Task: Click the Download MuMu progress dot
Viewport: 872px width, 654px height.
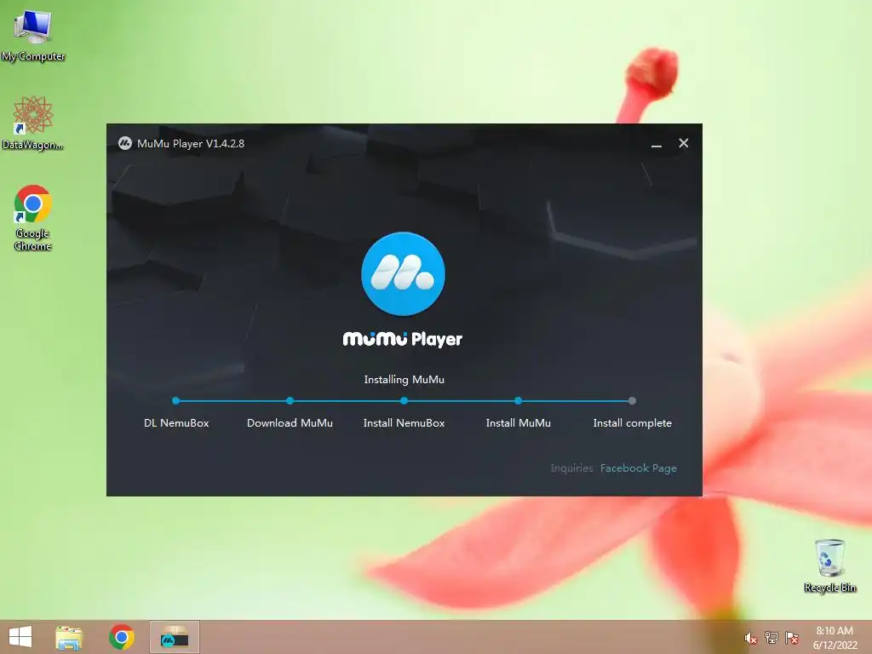Action: [290, 400]
